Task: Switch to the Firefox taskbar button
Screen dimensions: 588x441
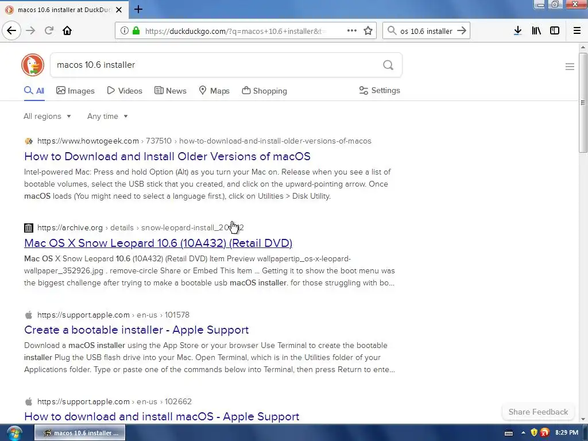Action: point(80,433)
